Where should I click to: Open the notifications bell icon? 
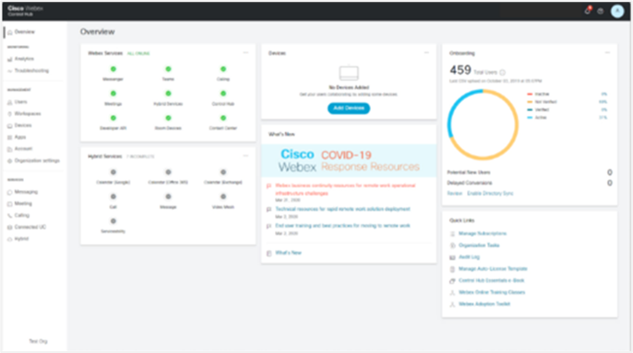588,11
